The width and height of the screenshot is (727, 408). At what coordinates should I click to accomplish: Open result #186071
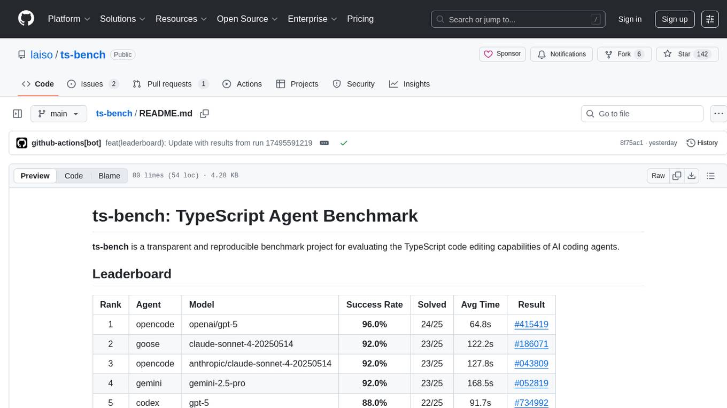pos(531,344)
